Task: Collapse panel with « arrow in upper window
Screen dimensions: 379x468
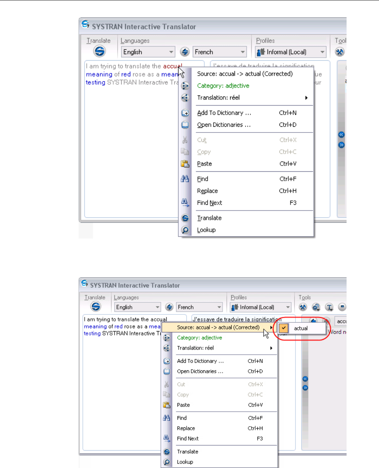Action: [x=341, y=135]
